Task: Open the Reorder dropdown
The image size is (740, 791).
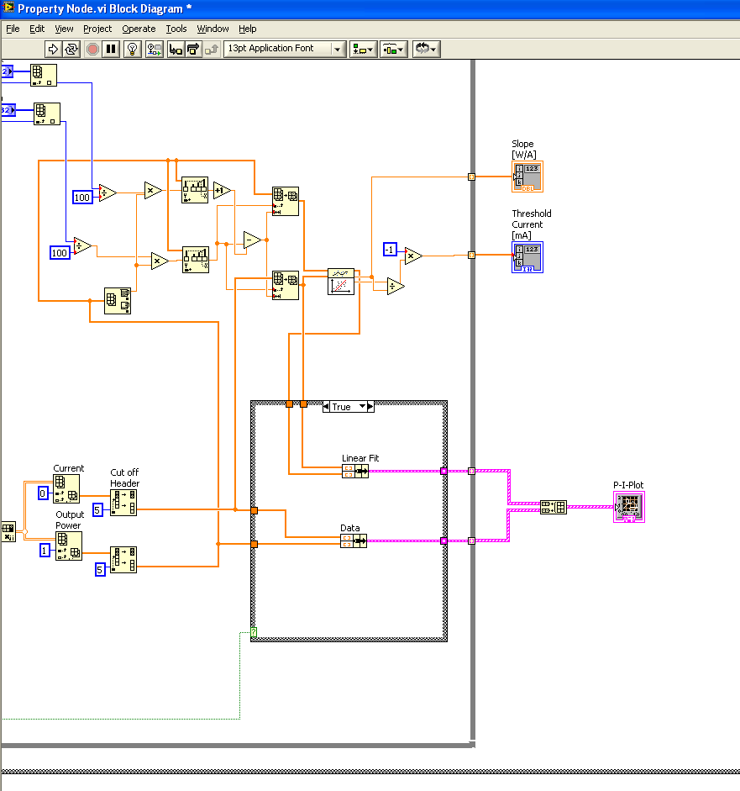Action: click(x=425, y=49)
